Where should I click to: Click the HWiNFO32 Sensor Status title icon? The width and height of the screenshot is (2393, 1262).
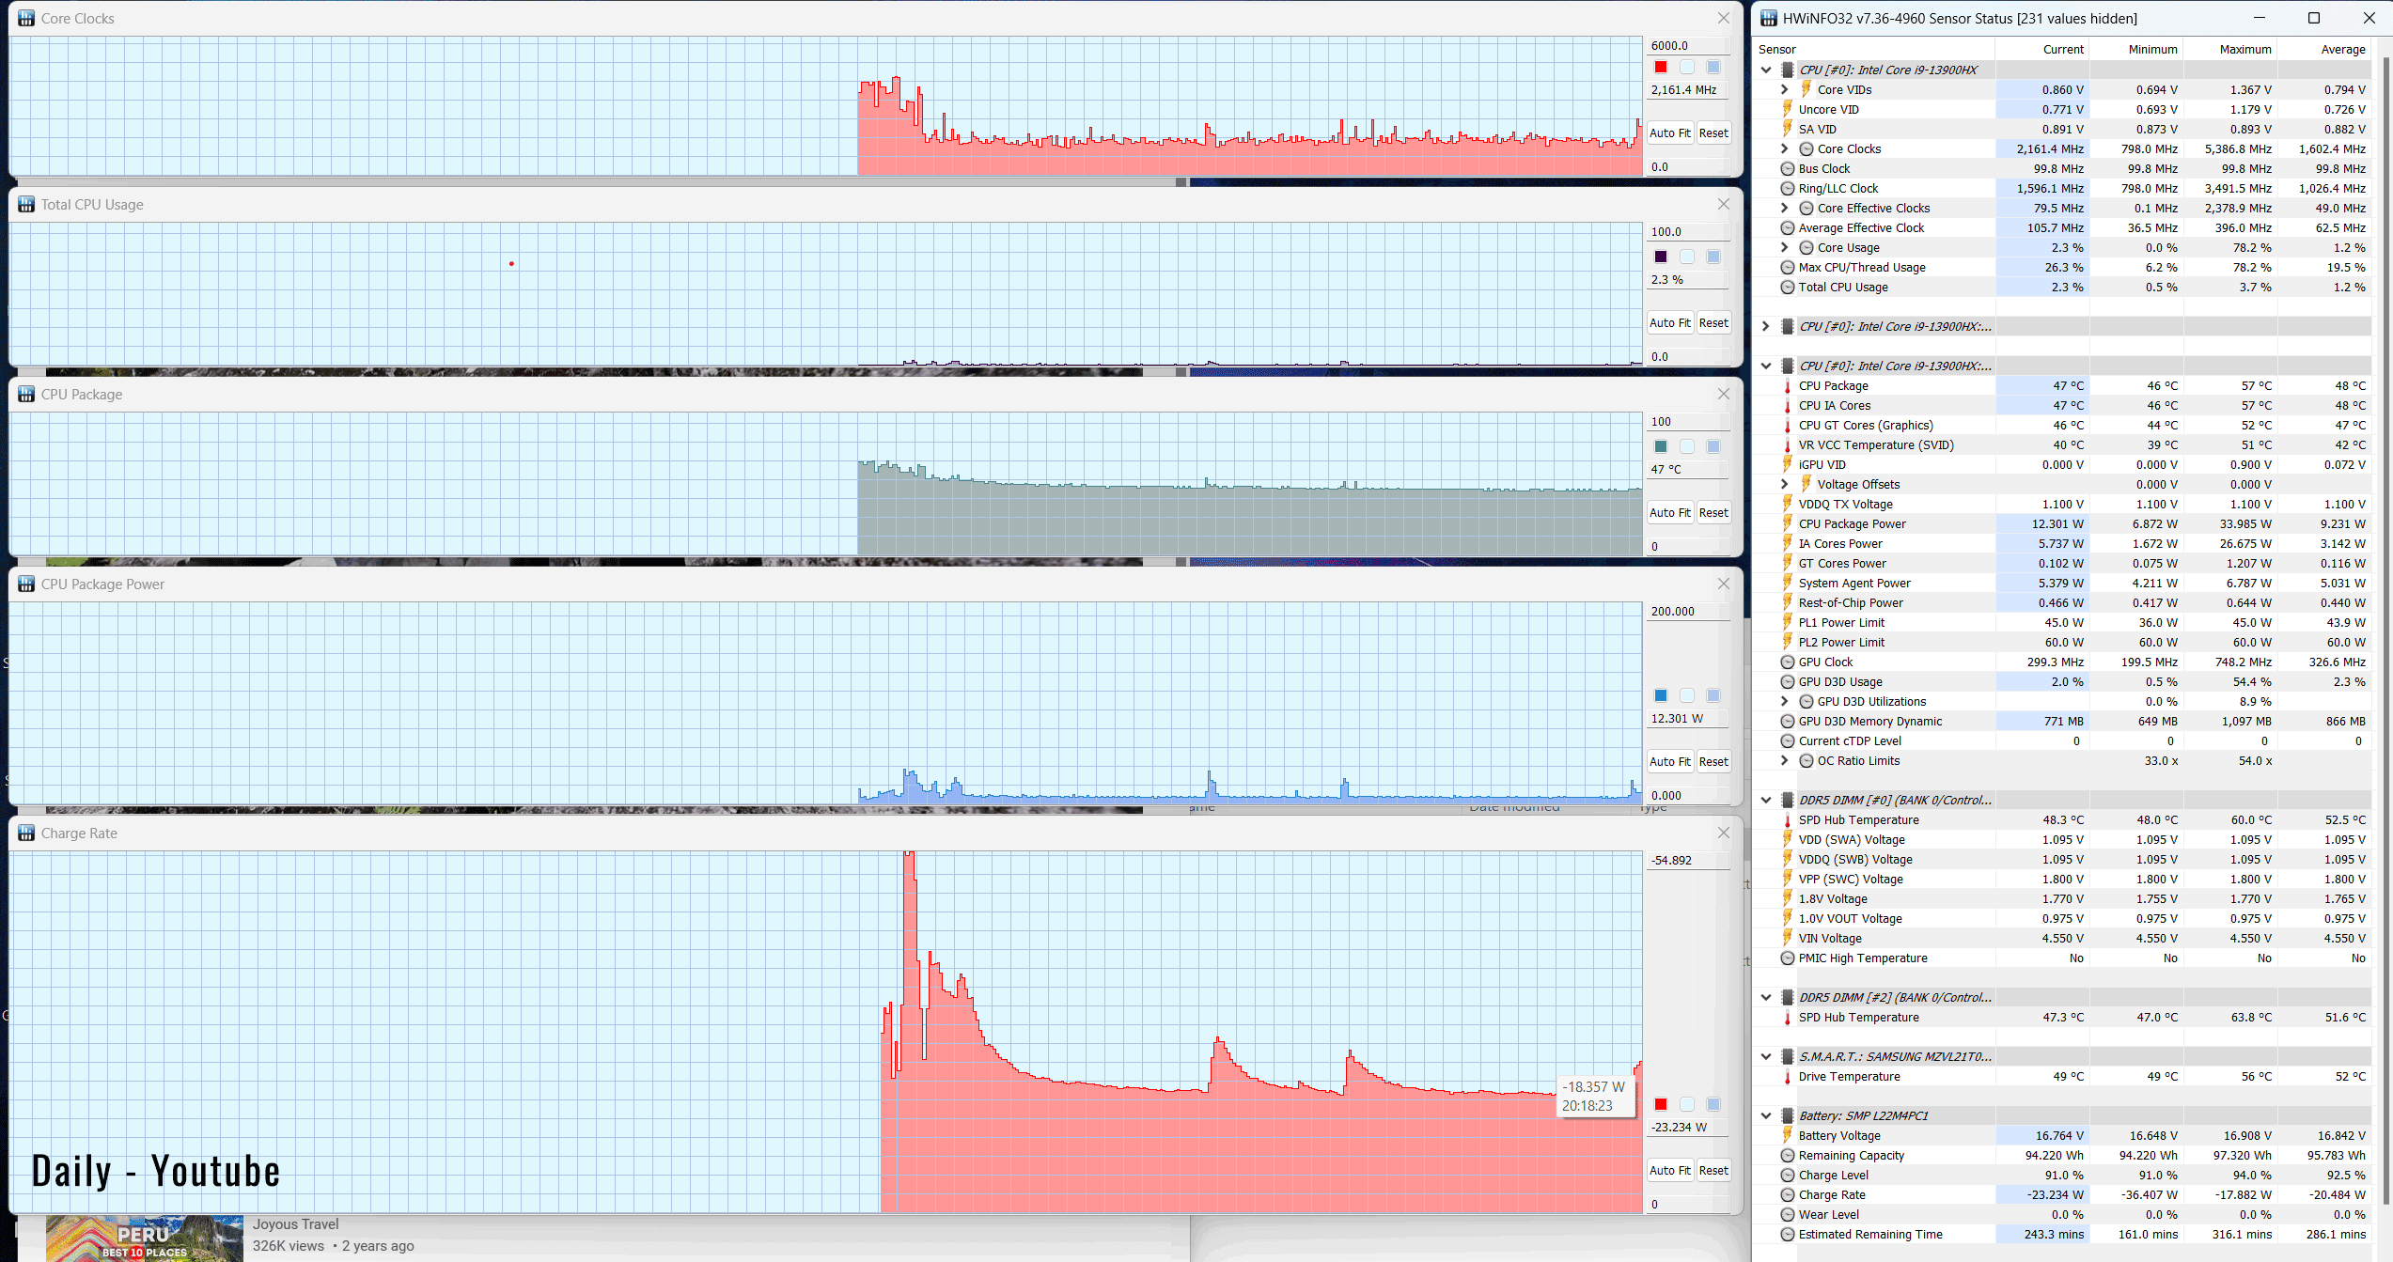[1769, 18]
